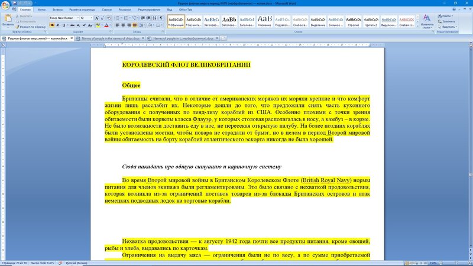473x266 pixels.
Task: Click the Find (Найти) button
Action: point(446,16)
